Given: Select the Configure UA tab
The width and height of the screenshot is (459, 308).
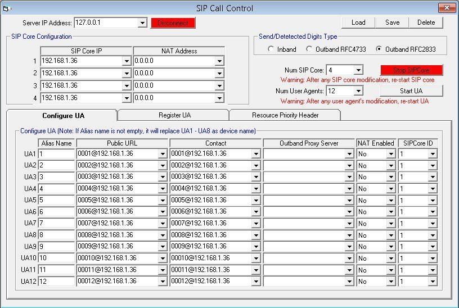Looking at the screenshot, I should pos(63,116).
